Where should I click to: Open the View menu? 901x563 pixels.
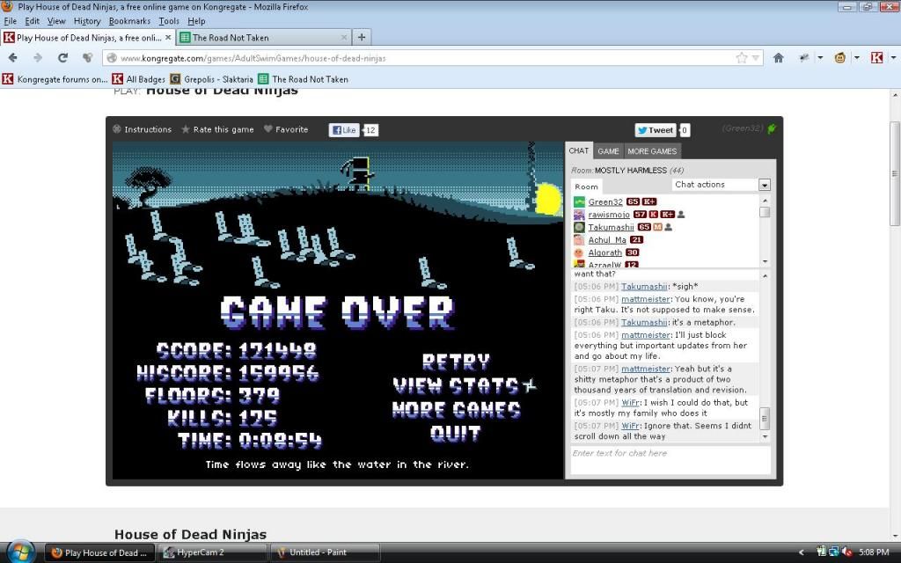56,21
